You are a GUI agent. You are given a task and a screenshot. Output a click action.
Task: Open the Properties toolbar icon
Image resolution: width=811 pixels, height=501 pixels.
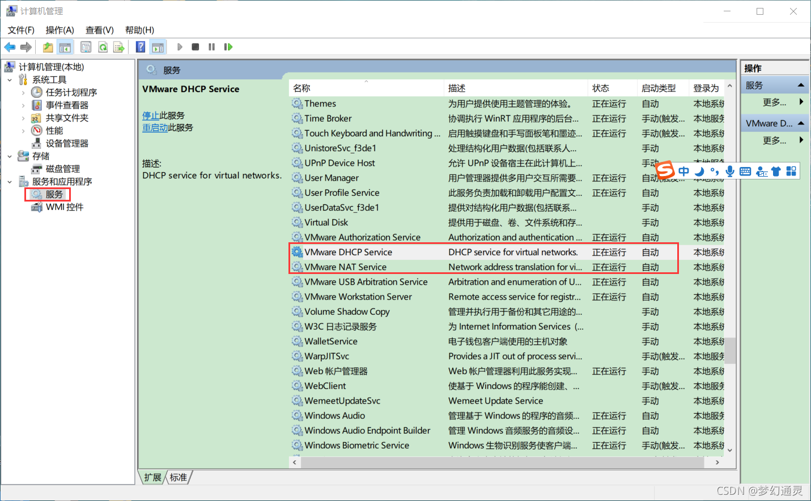pyautogui.click(x=86, y=47)
